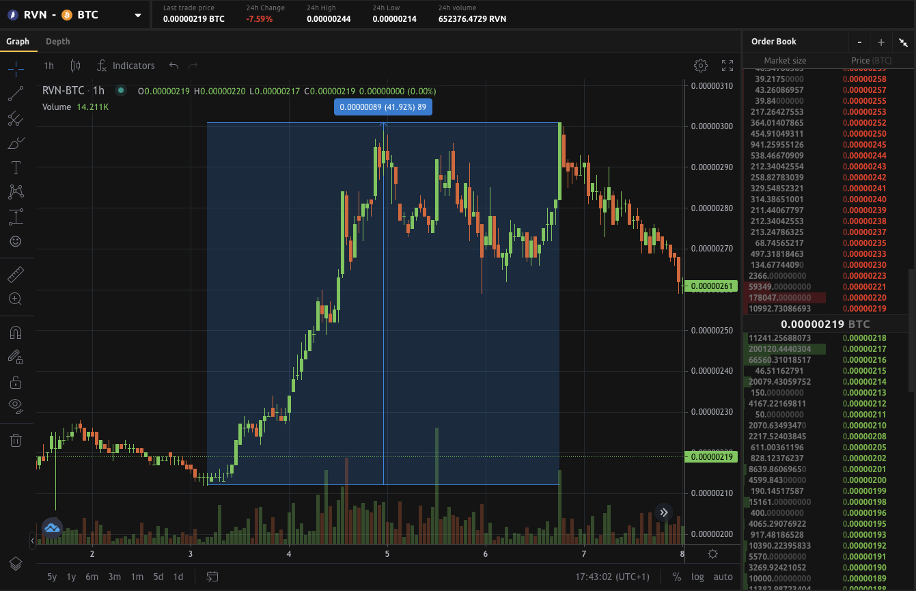The height and width of the screenshot is (591, 916).
Task: Switch to the Graph tab
Action: tap(18, 41)
